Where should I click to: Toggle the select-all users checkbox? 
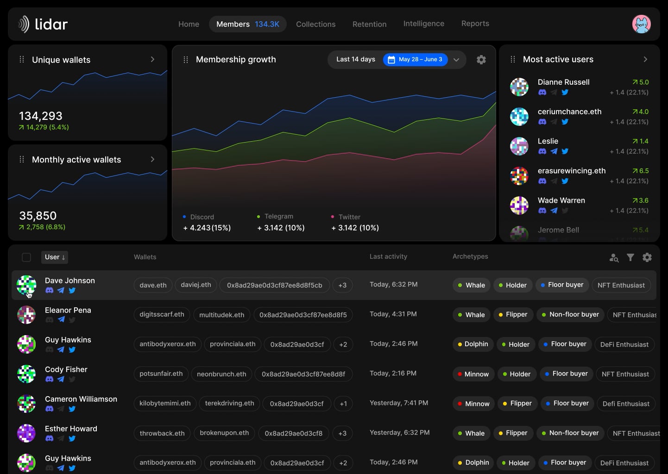point(26,257)
